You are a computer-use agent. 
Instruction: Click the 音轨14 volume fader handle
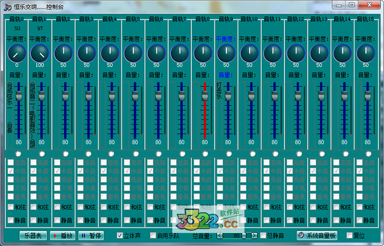pyautogui.click(x=344, y=96)
